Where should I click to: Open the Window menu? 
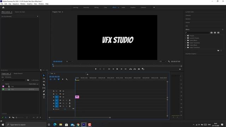pos(41,4)
